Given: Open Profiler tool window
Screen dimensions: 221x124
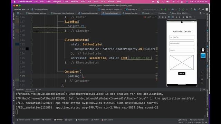Looking at the screenshot, I should pyautogui.click(x=95, y=120).
